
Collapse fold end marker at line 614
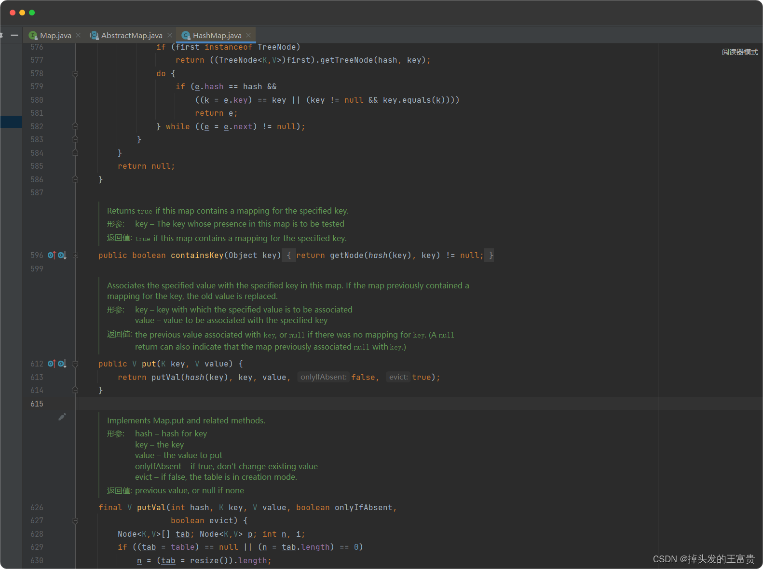coord(75,390)
